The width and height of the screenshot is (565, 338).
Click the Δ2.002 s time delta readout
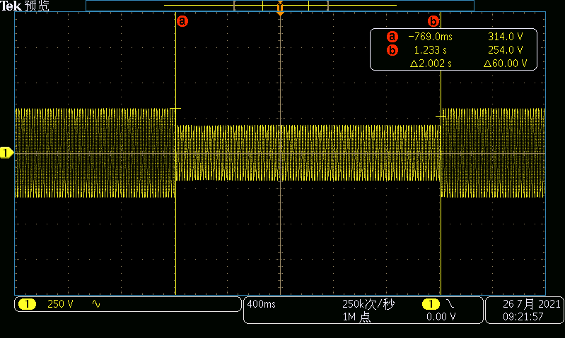(x=431, y=64)
